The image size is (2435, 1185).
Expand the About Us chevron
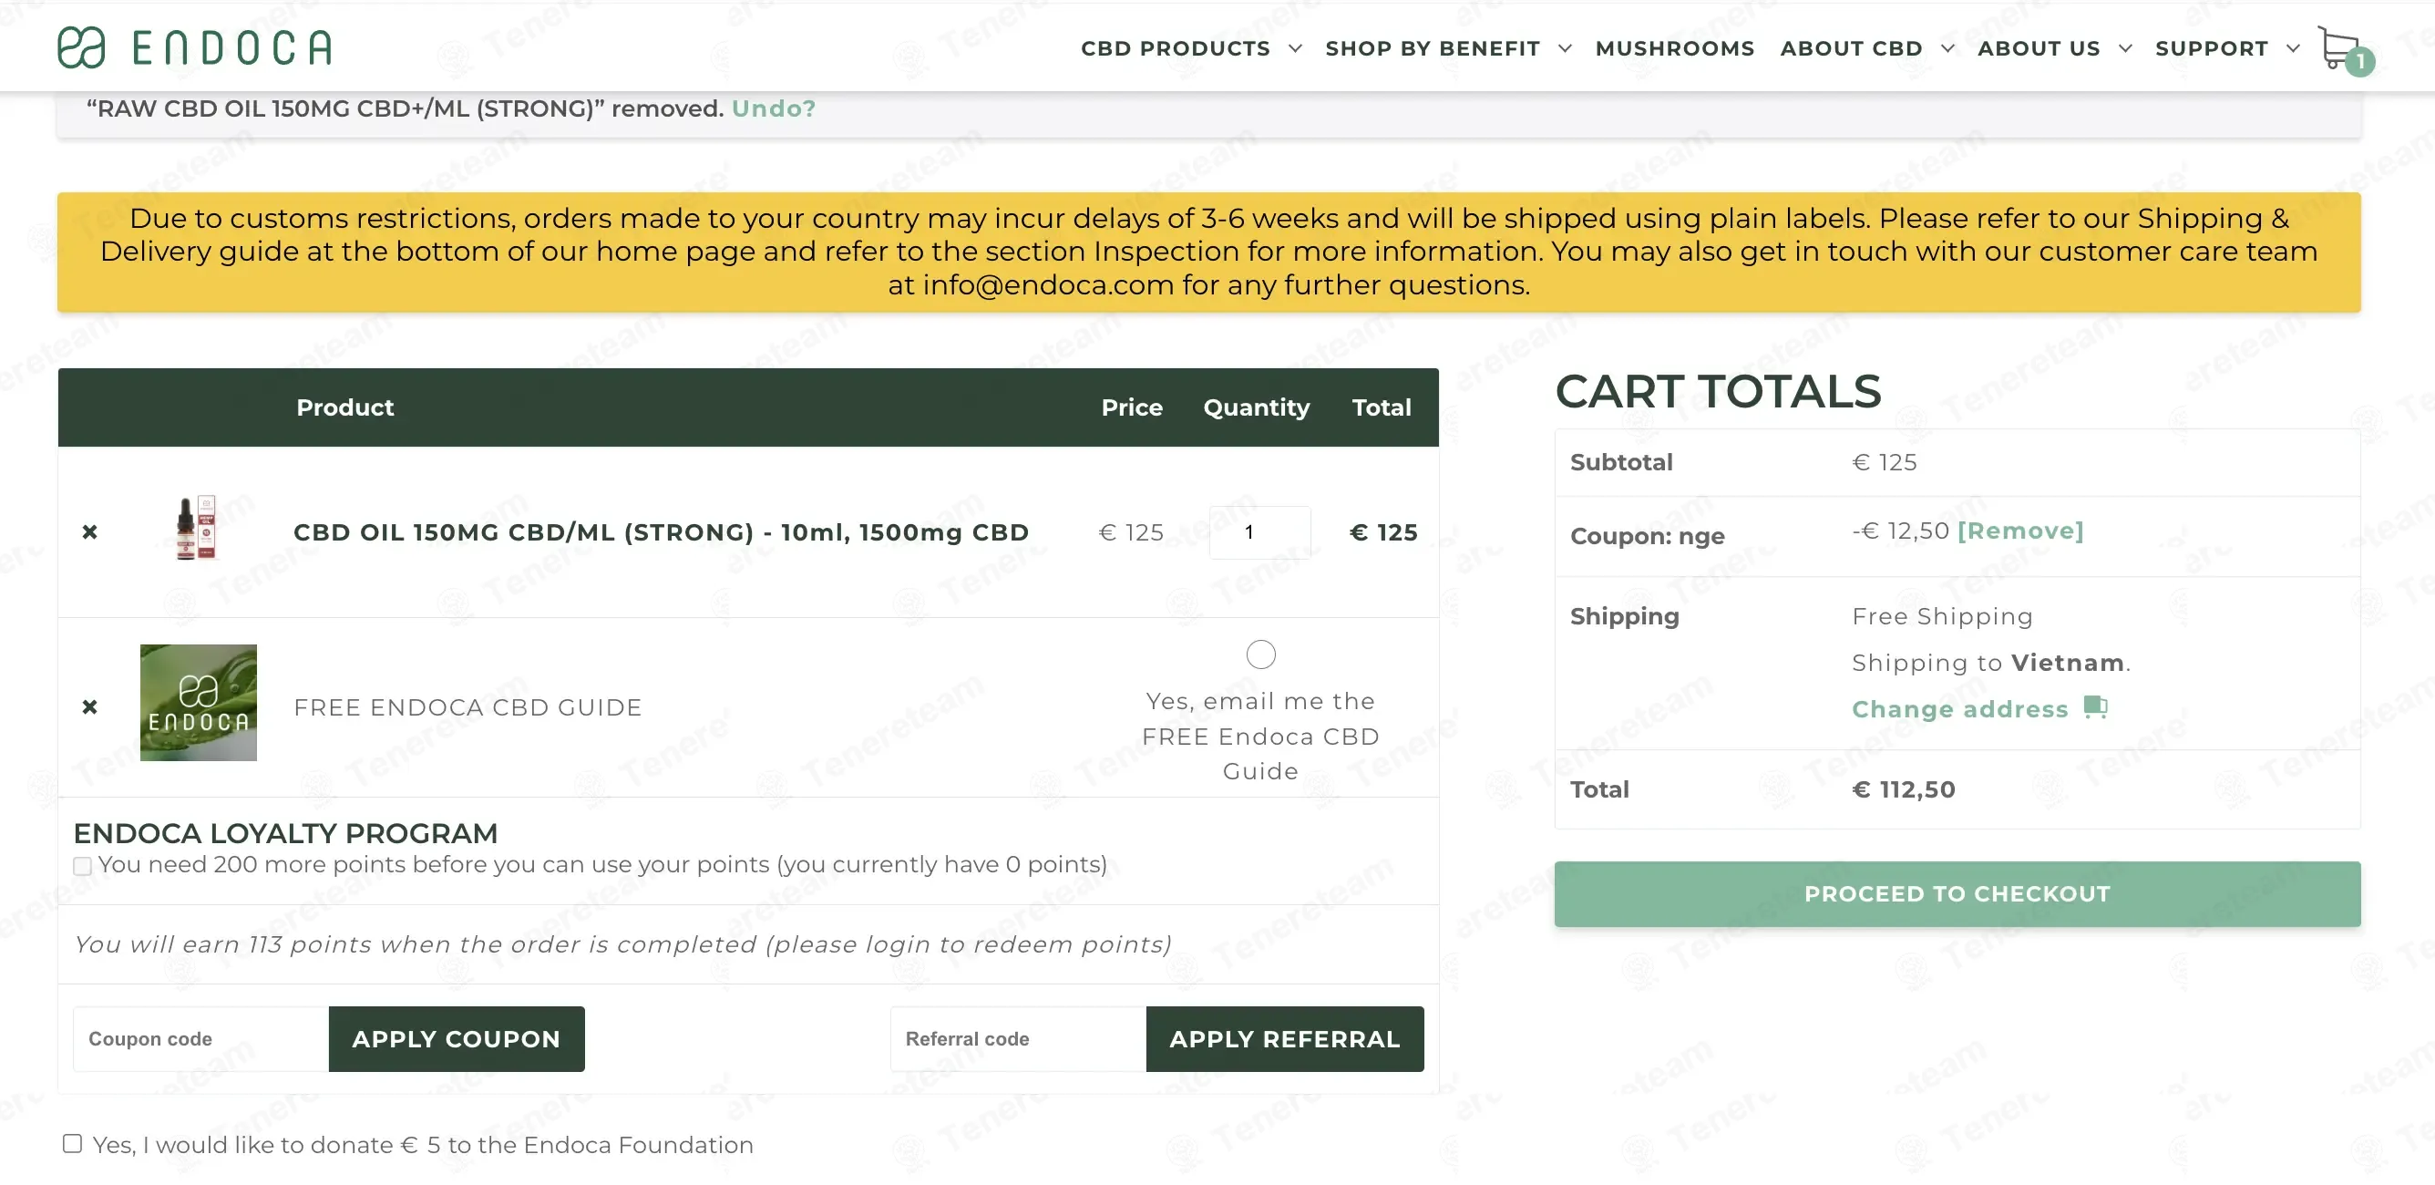(2125, 48)
